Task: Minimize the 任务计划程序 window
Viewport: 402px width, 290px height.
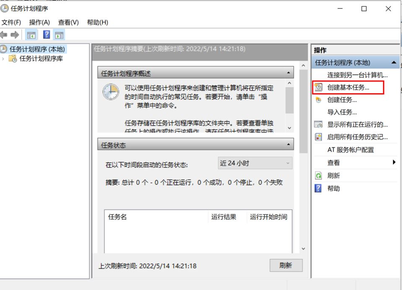Action: [x=340, y=8]
